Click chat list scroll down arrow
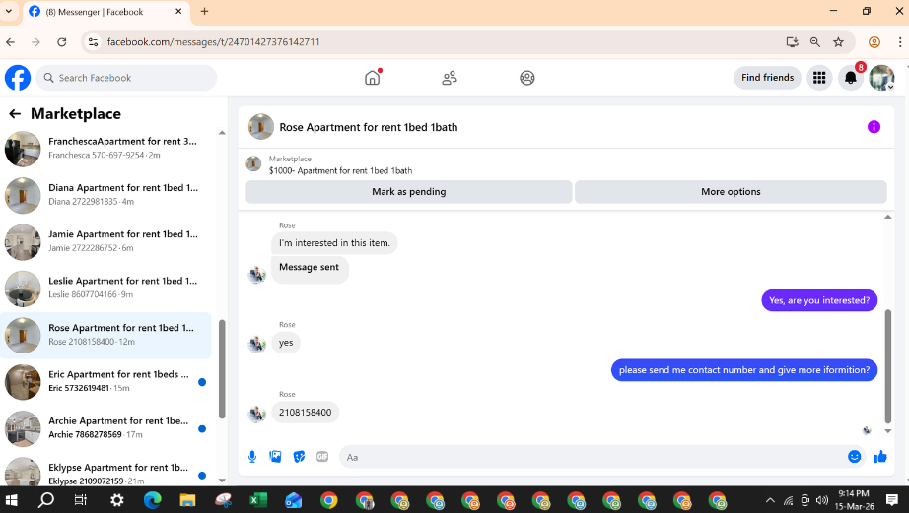Viewport: 909px width, 513px height. 222,480
